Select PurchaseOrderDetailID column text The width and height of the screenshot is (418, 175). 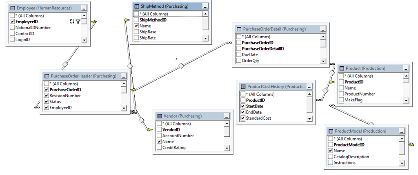tap(263, 49)
